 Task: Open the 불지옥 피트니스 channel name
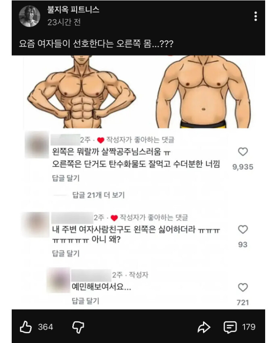[73, 10]
